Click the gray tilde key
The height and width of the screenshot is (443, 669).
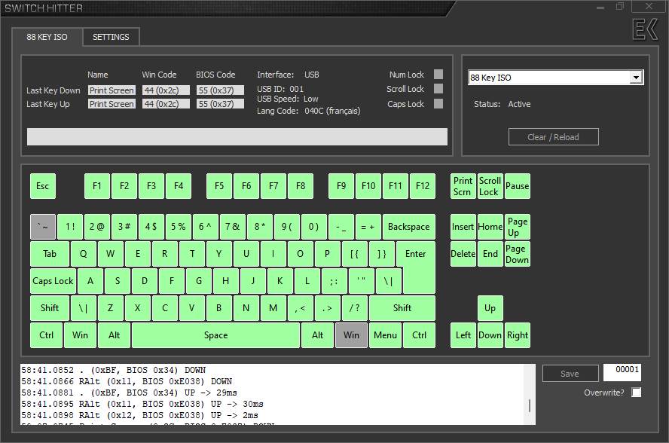click(x=43, y=227)
